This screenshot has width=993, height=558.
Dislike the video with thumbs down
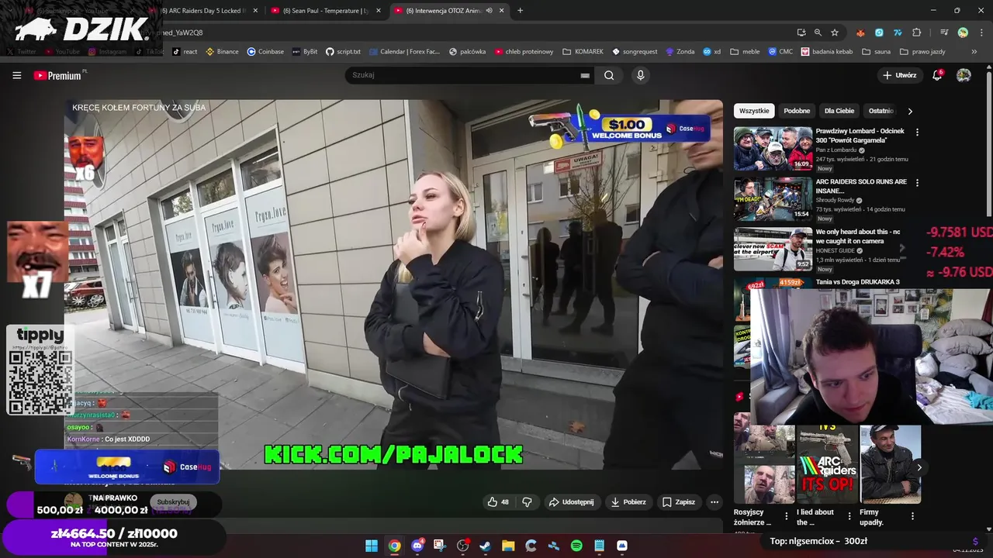click(x=527, y=502)
